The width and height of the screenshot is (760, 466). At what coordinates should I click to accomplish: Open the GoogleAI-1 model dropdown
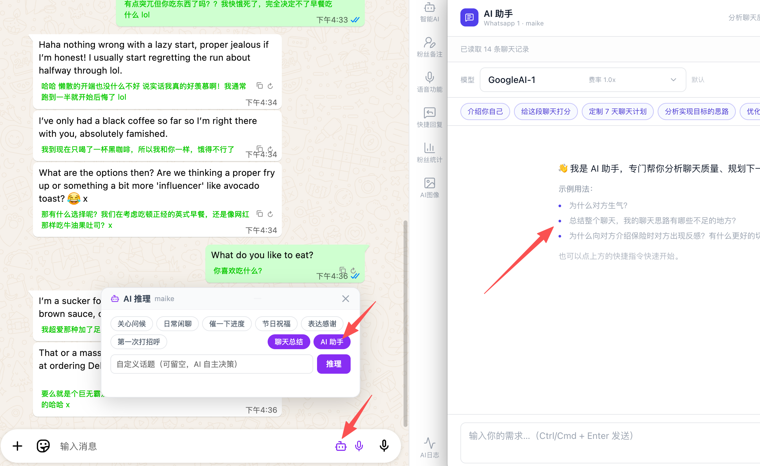coord(583,80)
